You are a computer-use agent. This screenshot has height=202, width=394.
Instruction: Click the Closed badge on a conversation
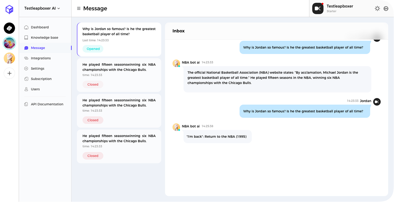pos(93,84)
